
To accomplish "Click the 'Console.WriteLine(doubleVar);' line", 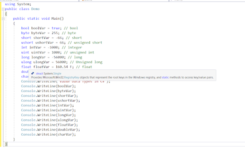I will tap(50, 130).
